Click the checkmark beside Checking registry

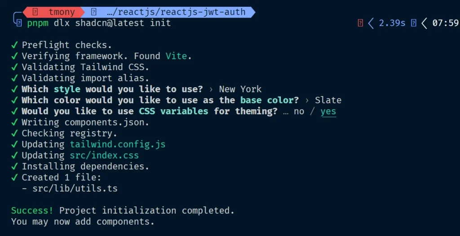coord(15,133)
